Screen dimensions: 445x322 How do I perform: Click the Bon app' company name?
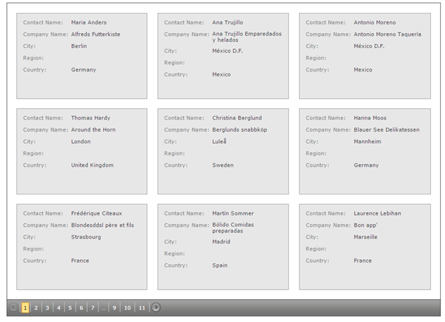365,225
